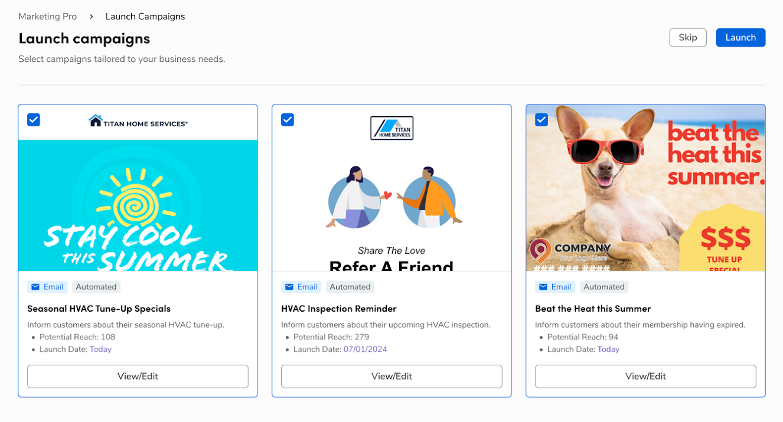Viewport: 783px width, 422px height.
Task: Open View/Edit for HVAC Inspection Reminder
Action: pyautogui.click(x=391, y=376)
